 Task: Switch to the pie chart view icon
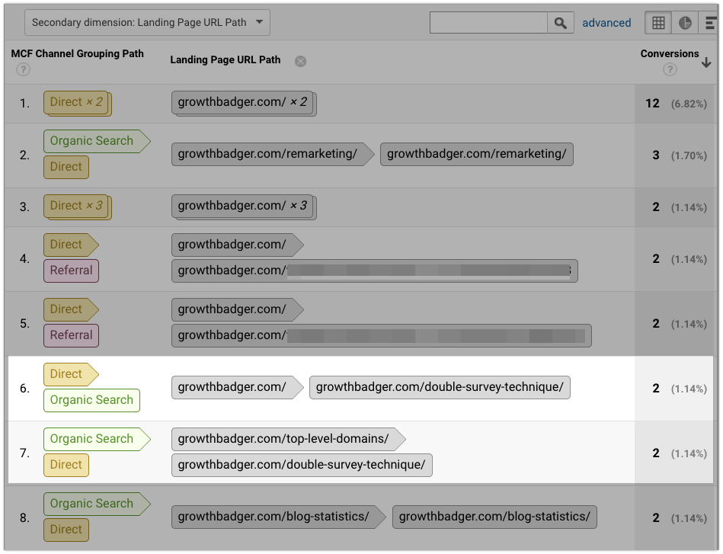pyautogui.click(x=685, y=23)
